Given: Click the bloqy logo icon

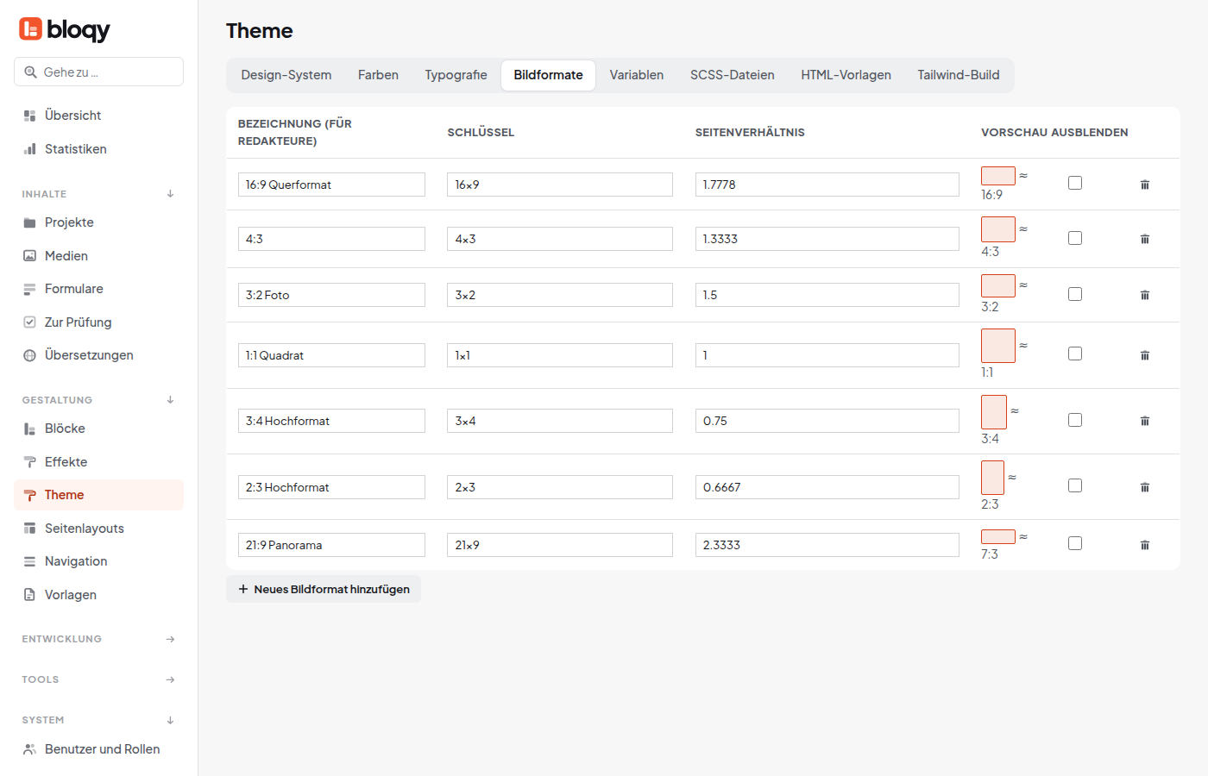Looking at the screenshot, I should 31,29.
